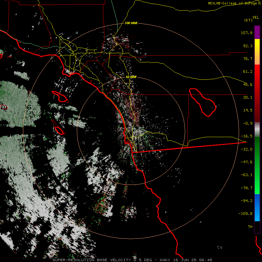This screenshot has width=262, height=262.
Task: Select the 76.7 legend value
Action: (248, 59)
